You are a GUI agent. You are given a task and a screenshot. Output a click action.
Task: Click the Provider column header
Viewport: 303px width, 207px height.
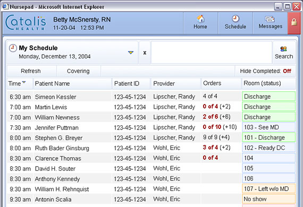175,83
